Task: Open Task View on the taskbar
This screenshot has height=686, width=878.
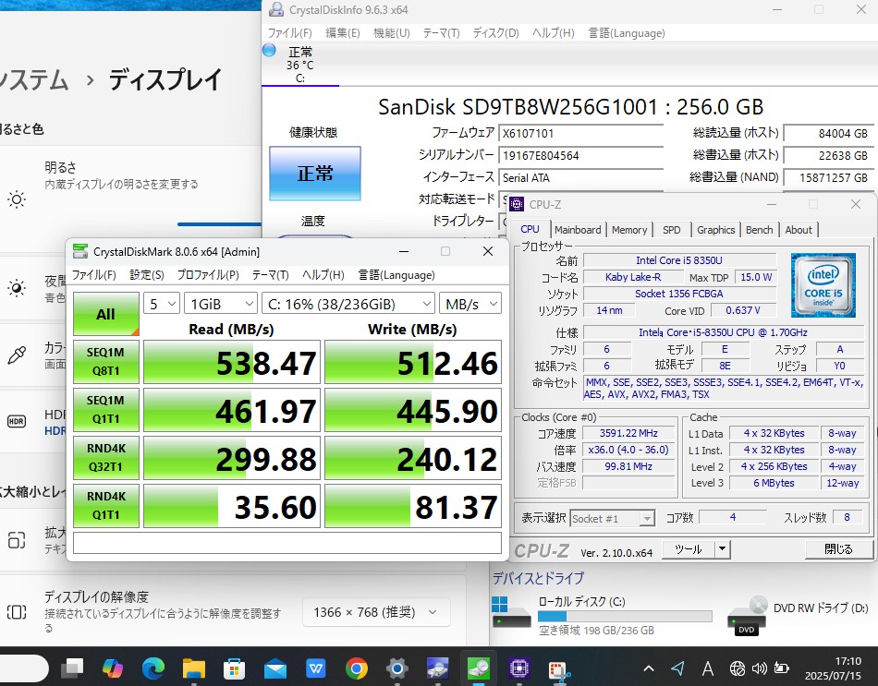Action: [72, 668]
